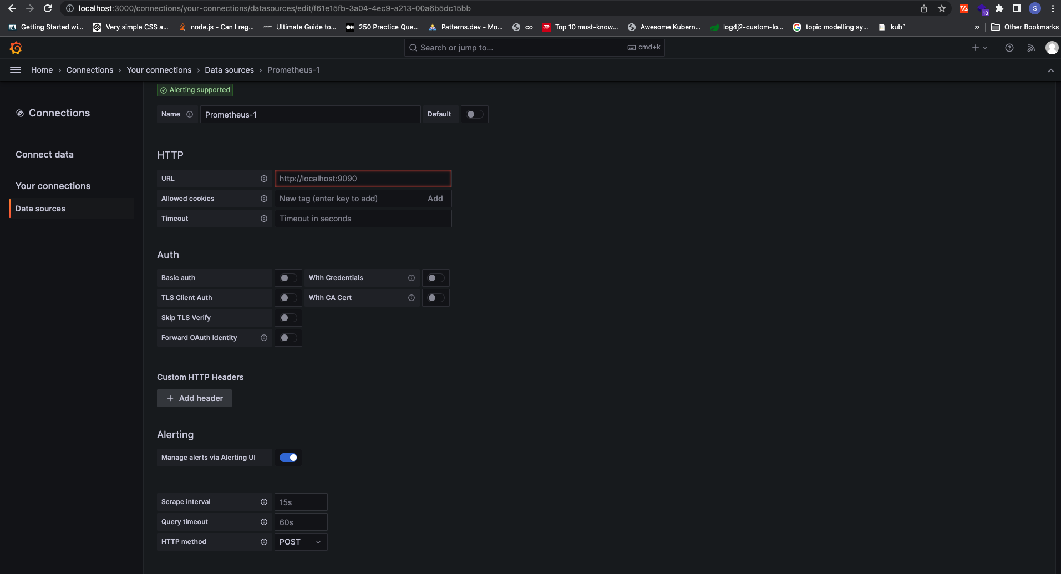Screen dimensions: 1061x574
Task: Enable TLS Client Auth toggle
Action: 288,298
